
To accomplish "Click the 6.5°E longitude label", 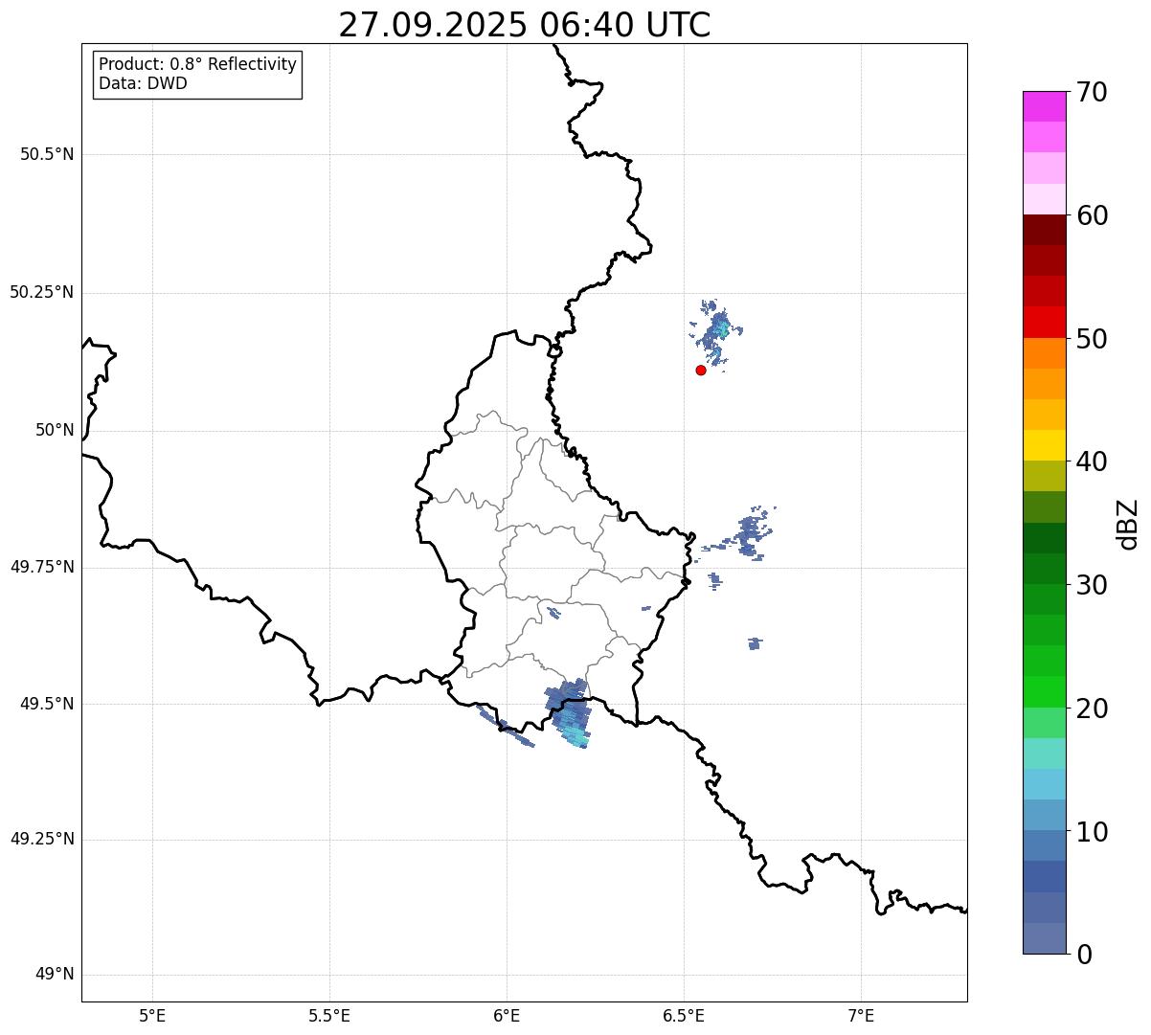I will pyautogui.click(x=684, y=1015).
